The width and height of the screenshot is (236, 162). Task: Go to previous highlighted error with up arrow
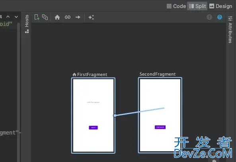click(8, 17)
